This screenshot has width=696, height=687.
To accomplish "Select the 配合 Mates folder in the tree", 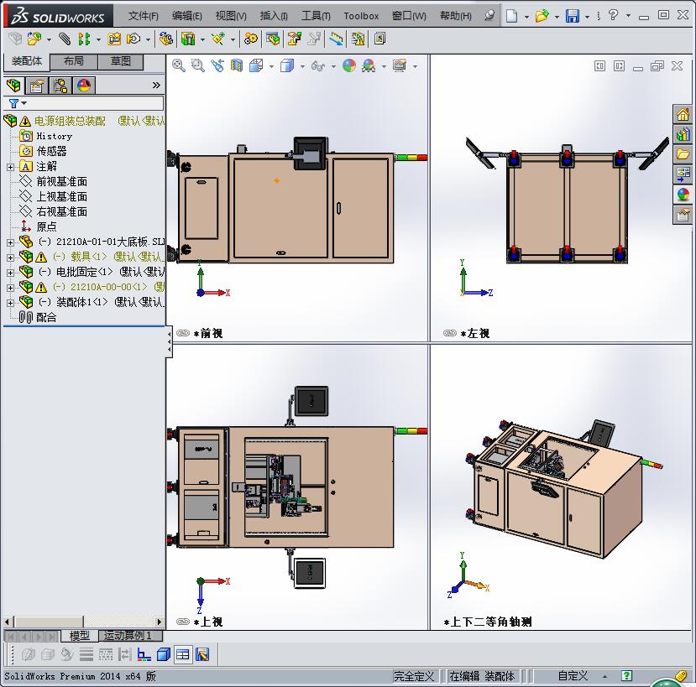I will [46, 317].
